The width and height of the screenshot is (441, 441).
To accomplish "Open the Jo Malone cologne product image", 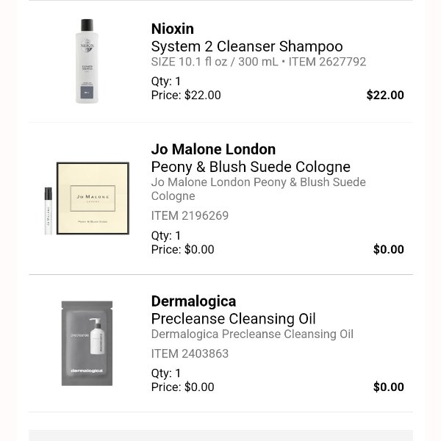I will [87, 198].
